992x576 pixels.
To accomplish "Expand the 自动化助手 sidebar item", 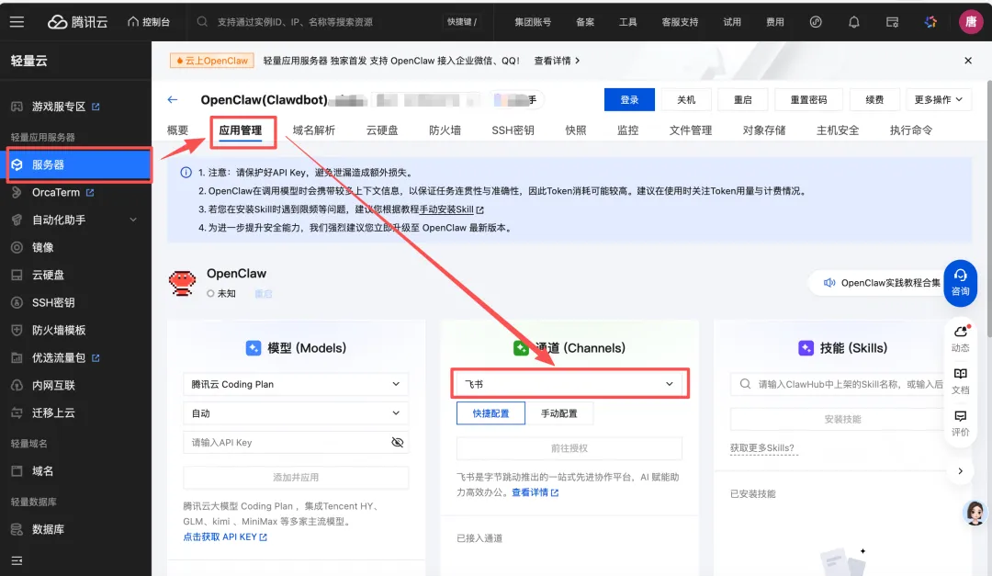I will pos(75,220).
